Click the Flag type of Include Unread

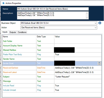(x=39, y=90)
